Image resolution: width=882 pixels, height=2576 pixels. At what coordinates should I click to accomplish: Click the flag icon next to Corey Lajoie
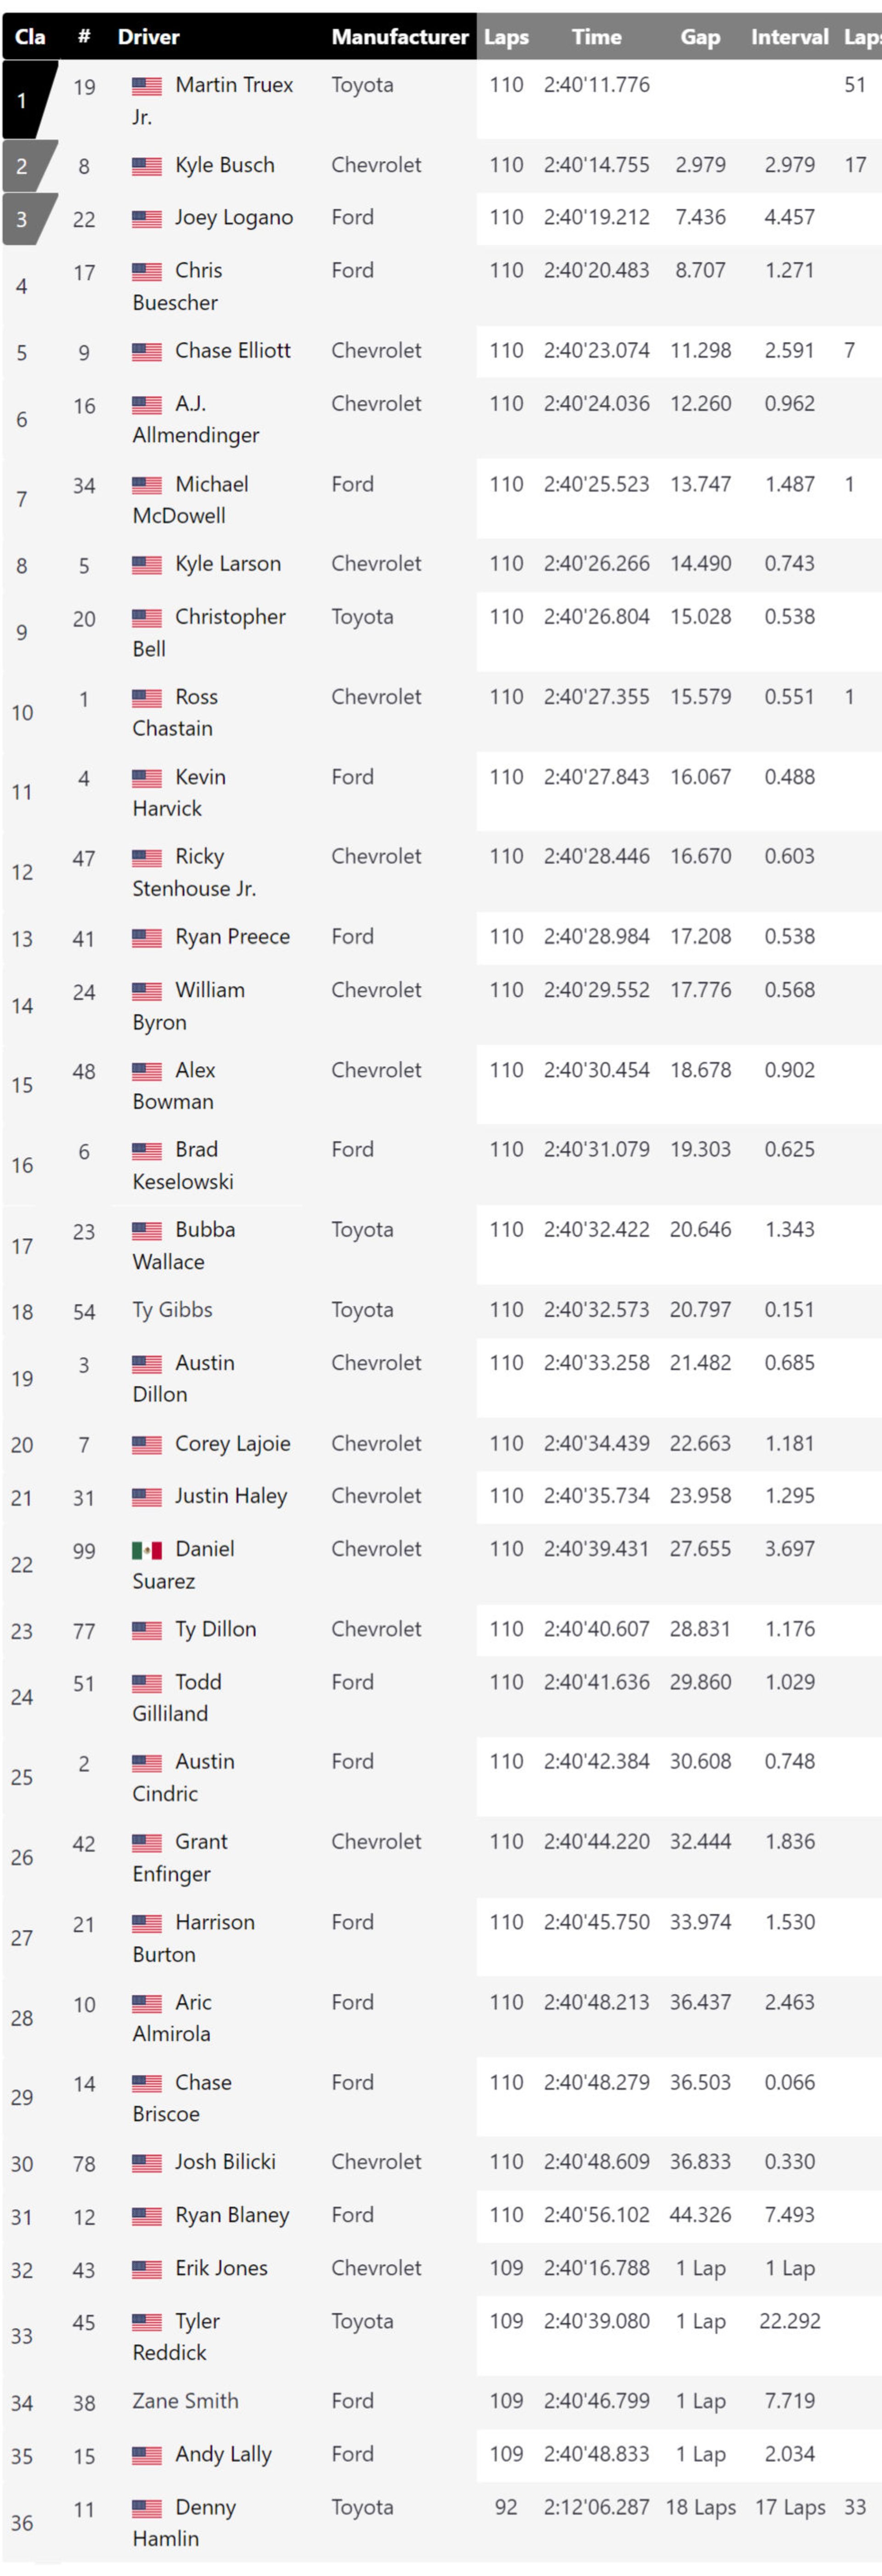[x=147, y=1444]
